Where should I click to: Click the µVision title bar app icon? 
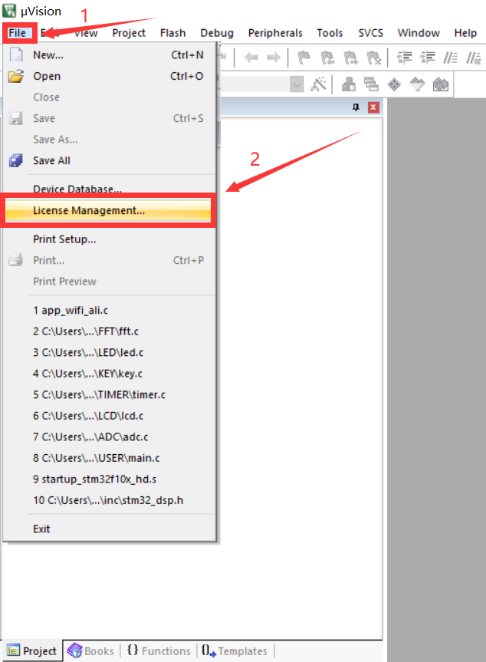point(9,10)
